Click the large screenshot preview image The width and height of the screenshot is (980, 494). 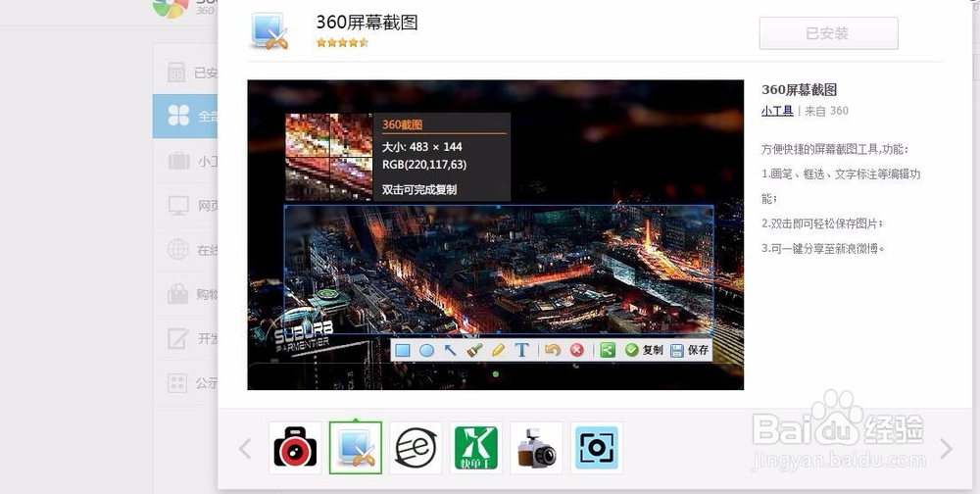[x=496, y=235]
